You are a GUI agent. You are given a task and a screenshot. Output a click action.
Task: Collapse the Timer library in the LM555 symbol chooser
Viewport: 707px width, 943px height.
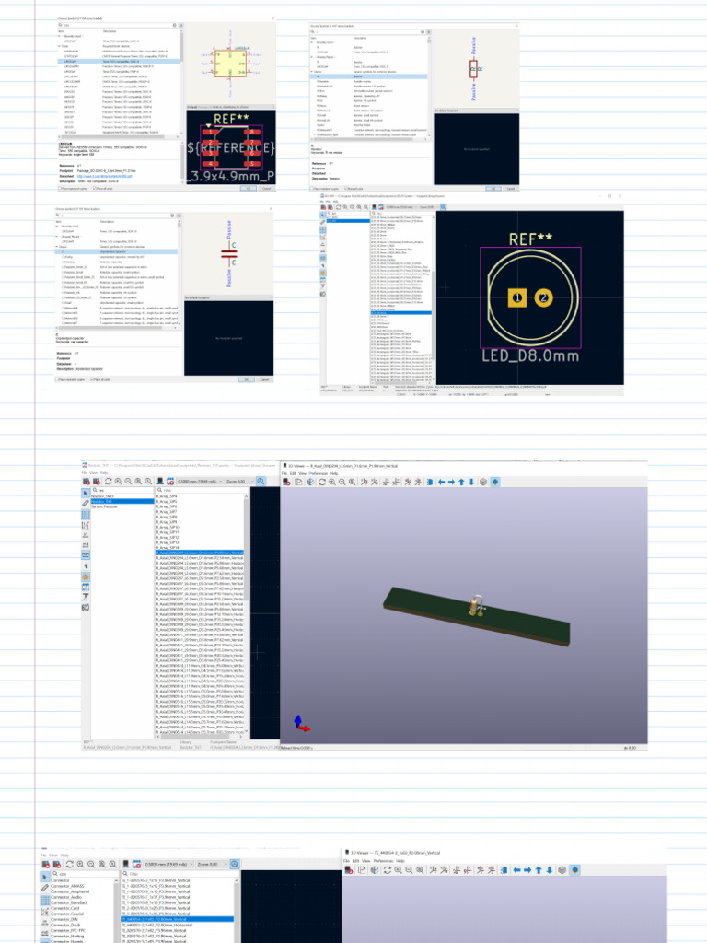59,46
